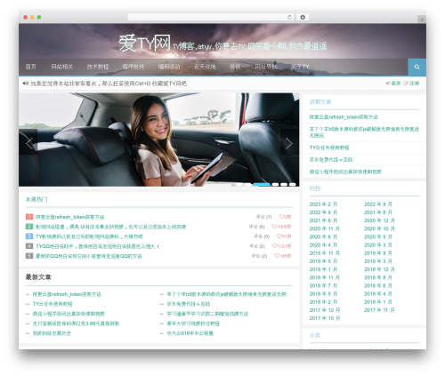Open archive 2018 年 12 月
The height and width of the screenshot is (376, 445).
pyautogui.click(x=379, y=269)
